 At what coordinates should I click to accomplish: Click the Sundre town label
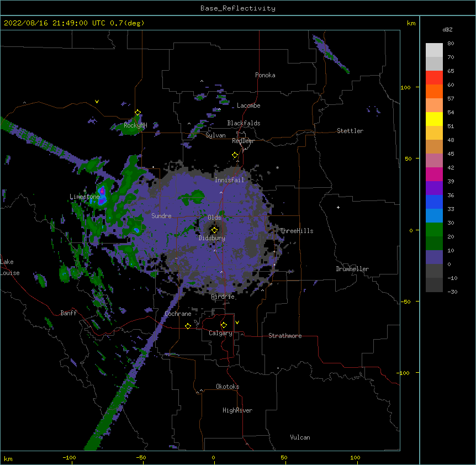click(161, 216)
